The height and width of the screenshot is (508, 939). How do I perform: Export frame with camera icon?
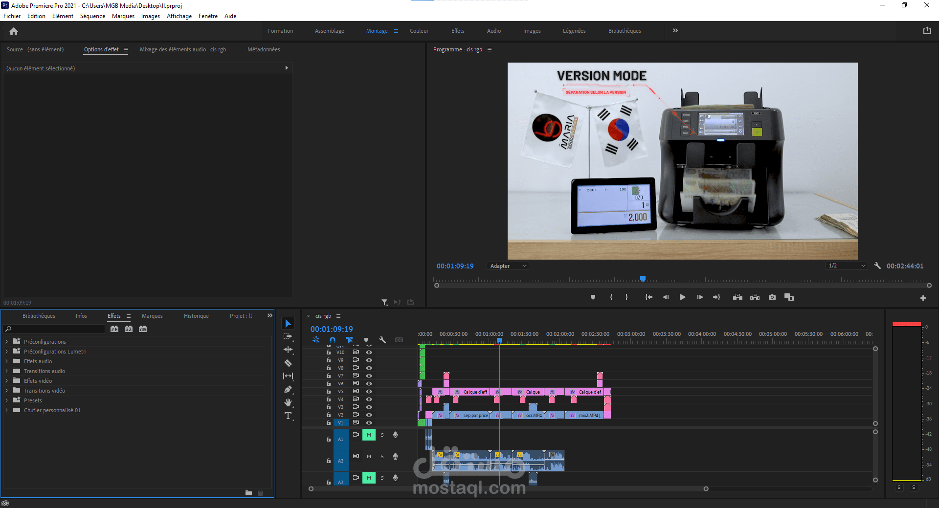point(772,297)
